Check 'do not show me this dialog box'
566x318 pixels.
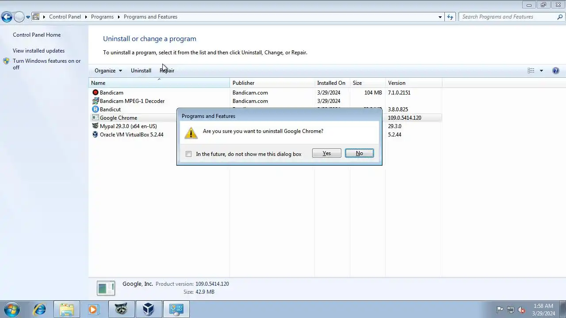pyautogui.click(x=188, y=154)
